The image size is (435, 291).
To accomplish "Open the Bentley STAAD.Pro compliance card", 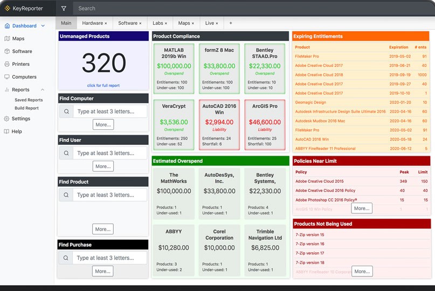I will coord(265,69).
